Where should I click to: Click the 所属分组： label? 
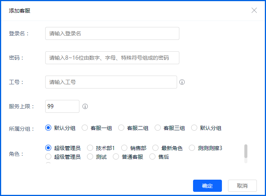22,129
